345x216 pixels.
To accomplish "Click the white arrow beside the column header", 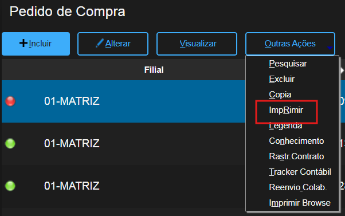I will tap(342, 70).
